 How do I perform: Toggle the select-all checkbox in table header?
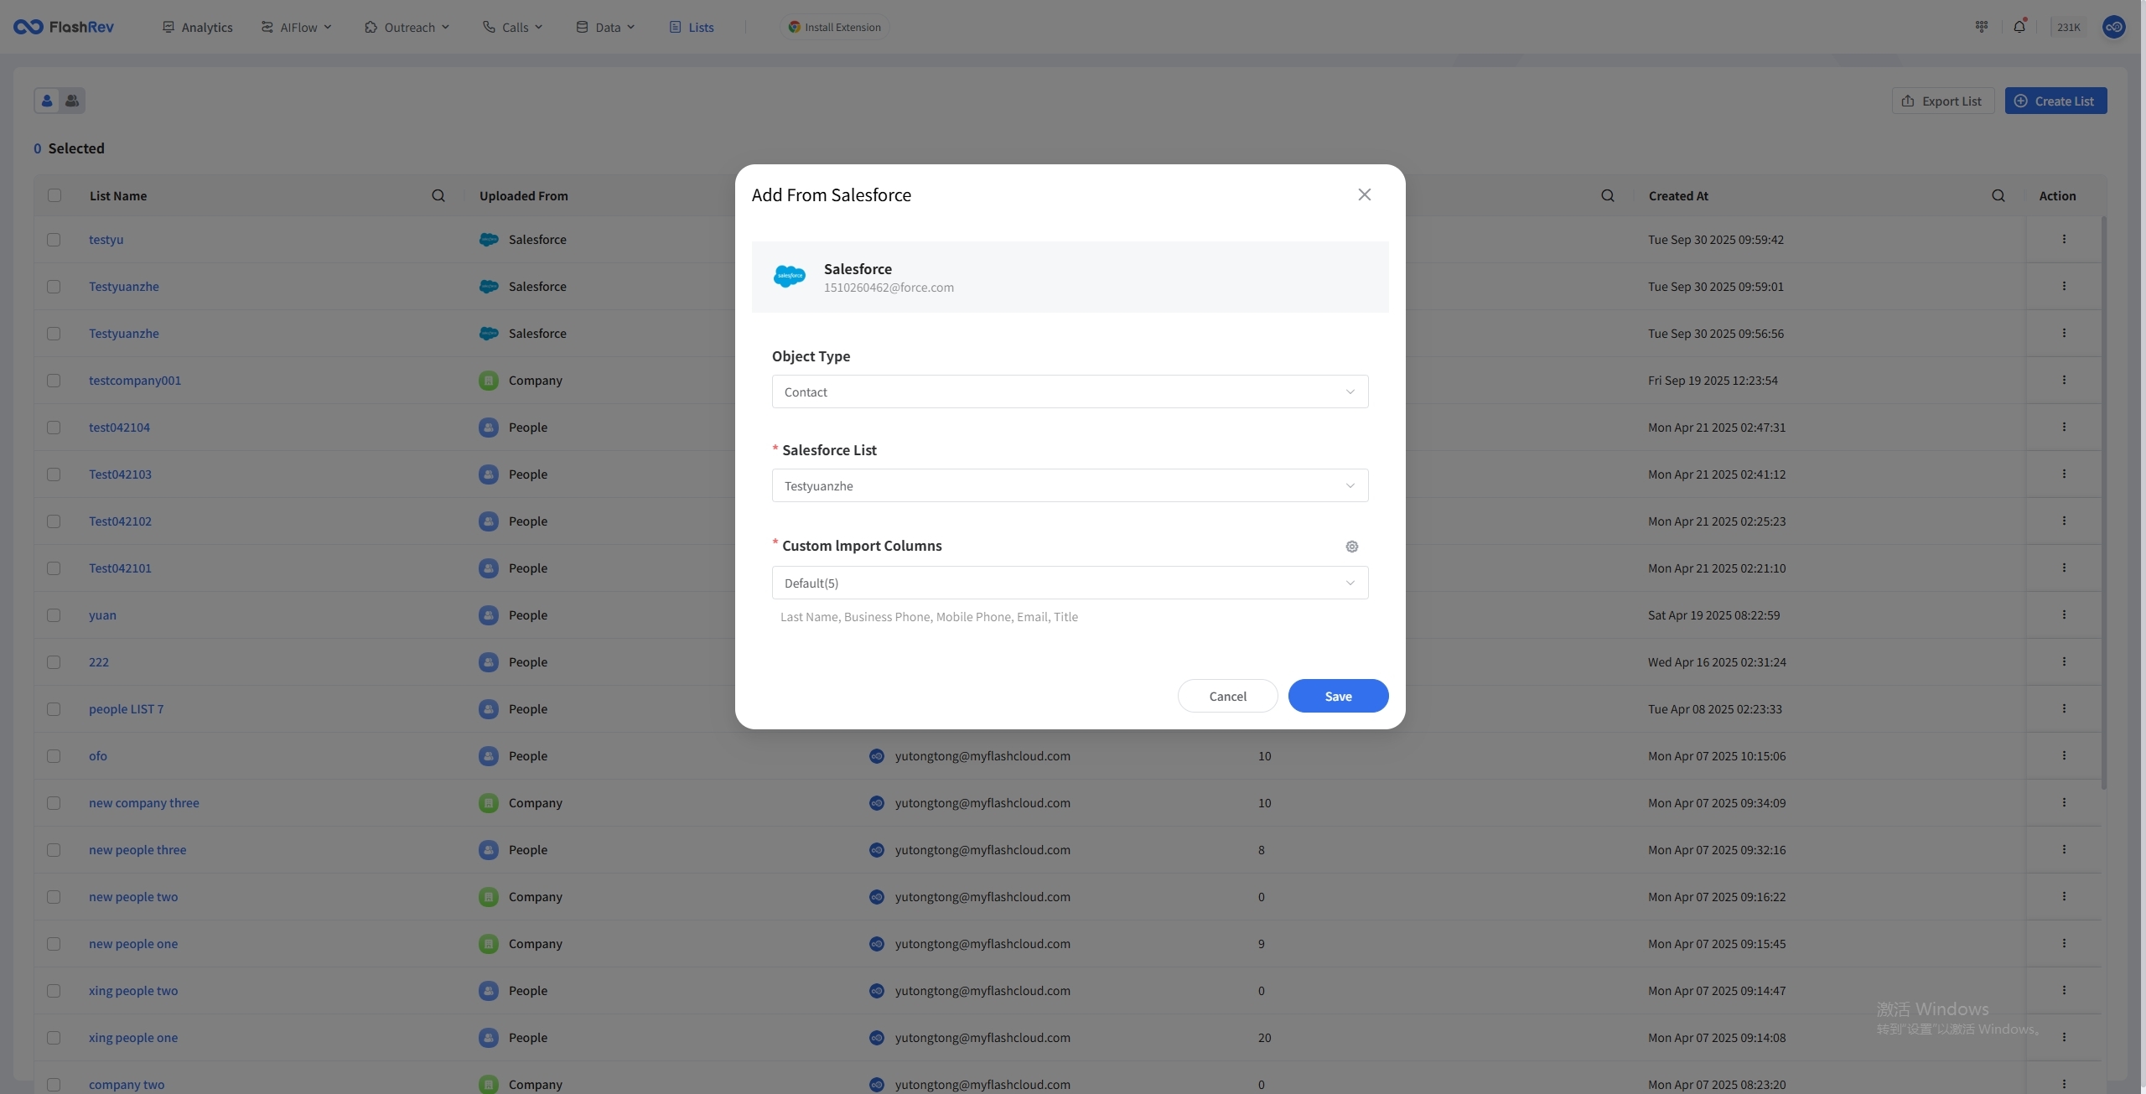54,195
